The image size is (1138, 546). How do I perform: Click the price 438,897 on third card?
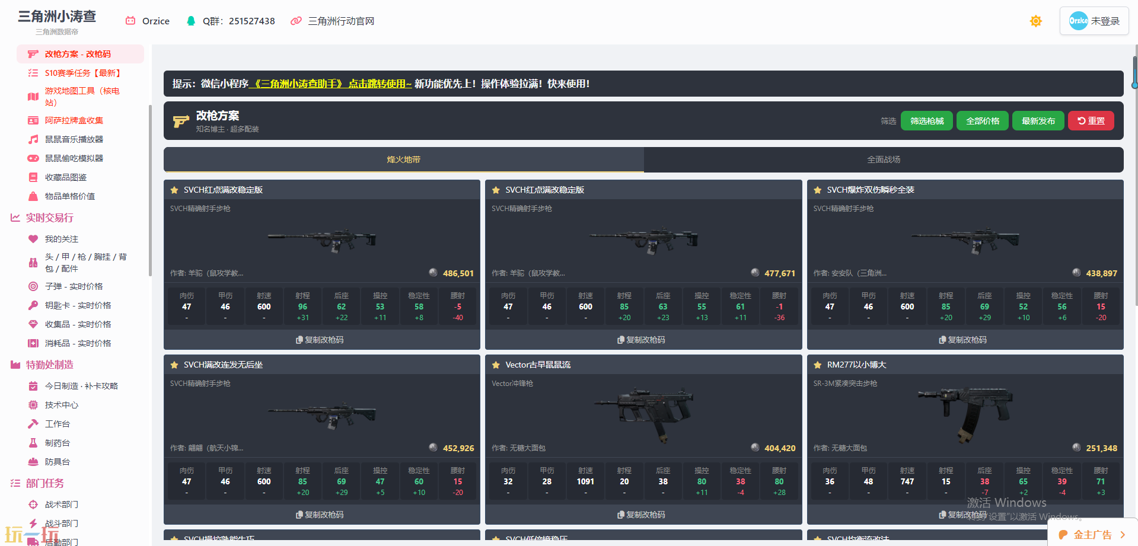point(1101,273)
